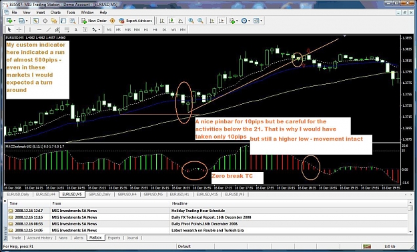Switch chart to Candlesticks style

171,21
